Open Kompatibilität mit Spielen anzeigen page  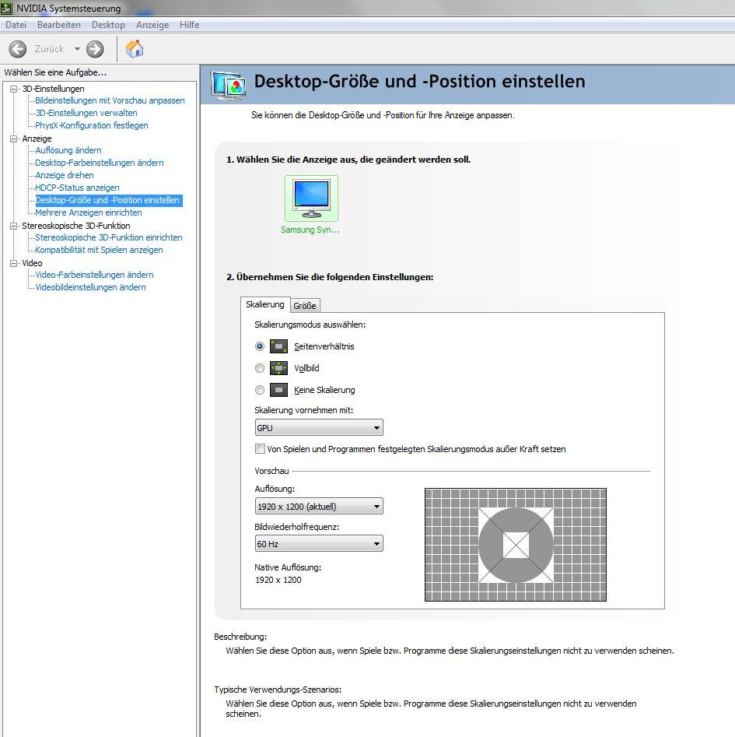coord(99,250)
